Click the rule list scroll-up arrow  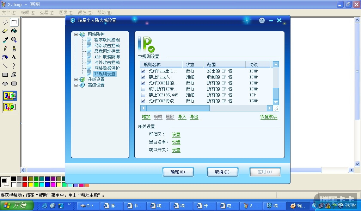pyautogui.click(x=276, y=64)
